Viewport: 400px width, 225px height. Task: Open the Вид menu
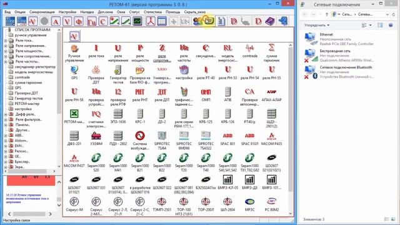7,12
